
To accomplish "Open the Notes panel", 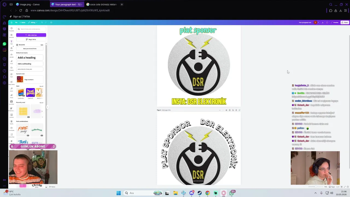I will click(x=52, y=187).
